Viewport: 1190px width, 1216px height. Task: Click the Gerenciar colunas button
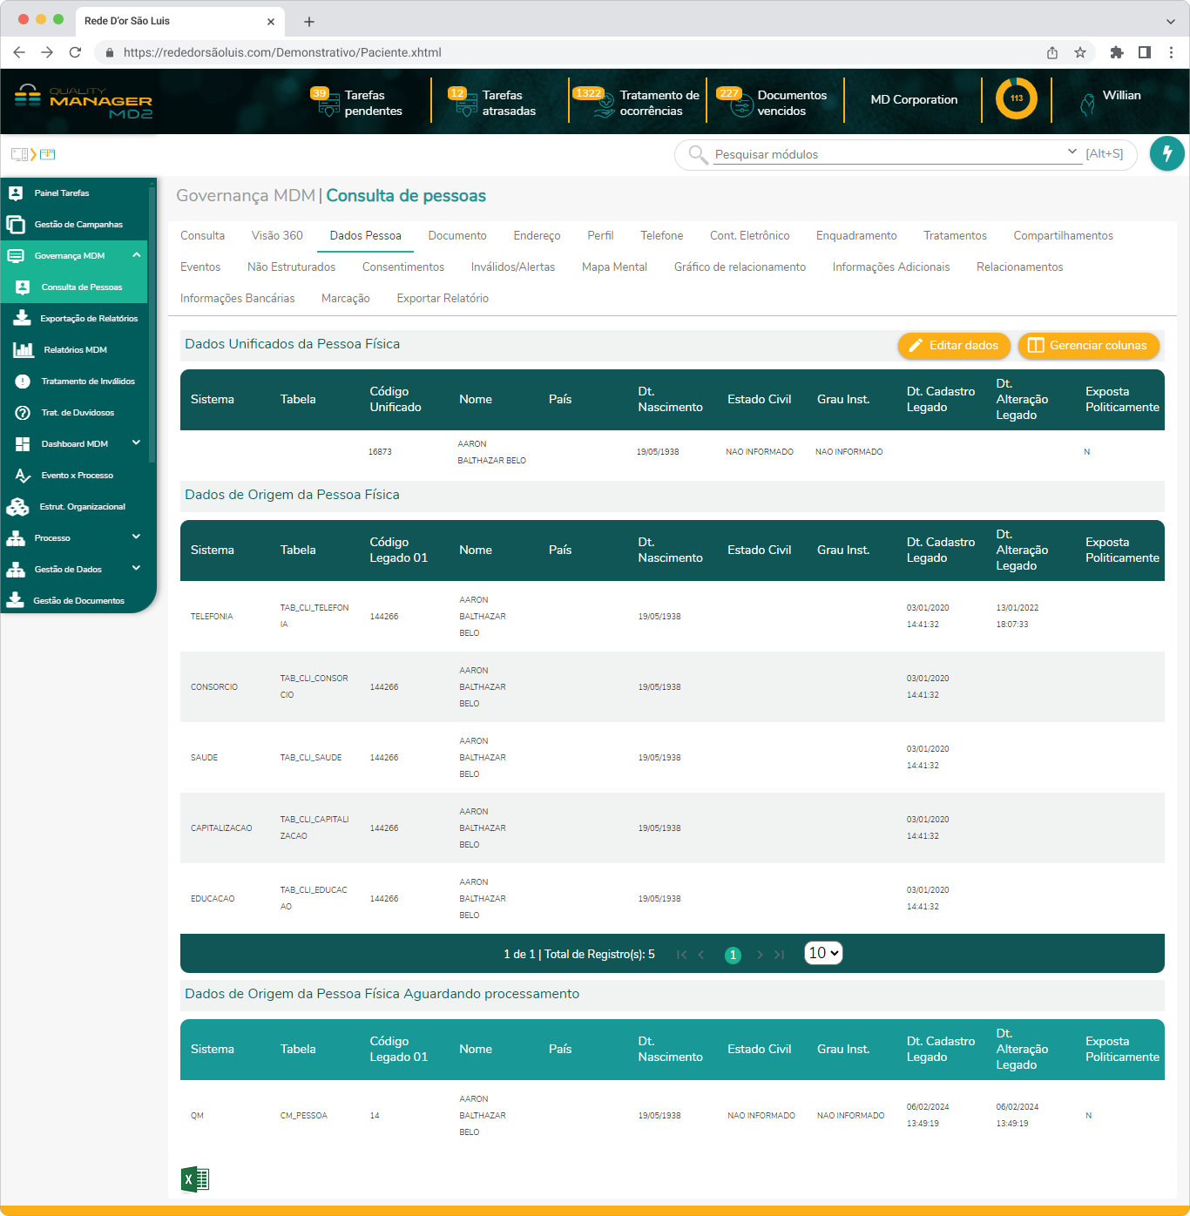(1088, 346)
